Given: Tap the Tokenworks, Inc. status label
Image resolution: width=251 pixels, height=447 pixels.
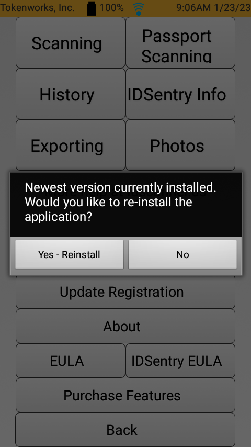Looking at the screenshot, I should 37,8.
